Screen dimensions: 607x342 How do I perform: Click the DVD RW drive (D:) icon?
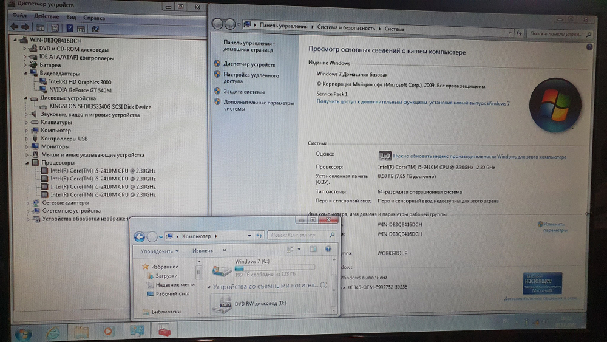pos(222,304)
